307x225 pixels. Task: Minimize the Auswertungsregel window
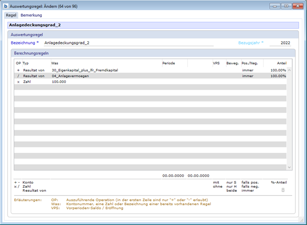(x=276, y=6)
